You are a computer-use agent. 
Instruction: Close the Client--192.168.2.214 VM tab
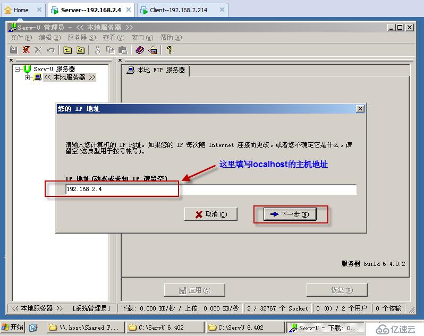click(222, 10)
